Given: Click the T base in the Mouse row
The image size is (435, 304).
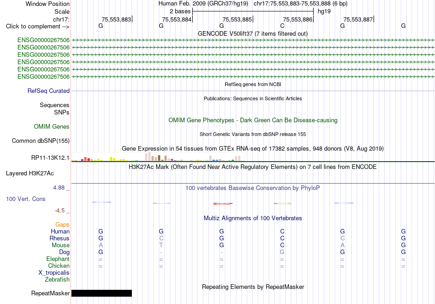Looking at the screenshot, I should point(161,245).
